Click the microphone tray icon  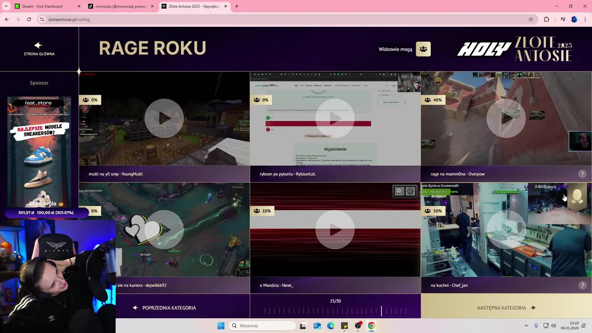pyautogui.click(x=536, y=326)
